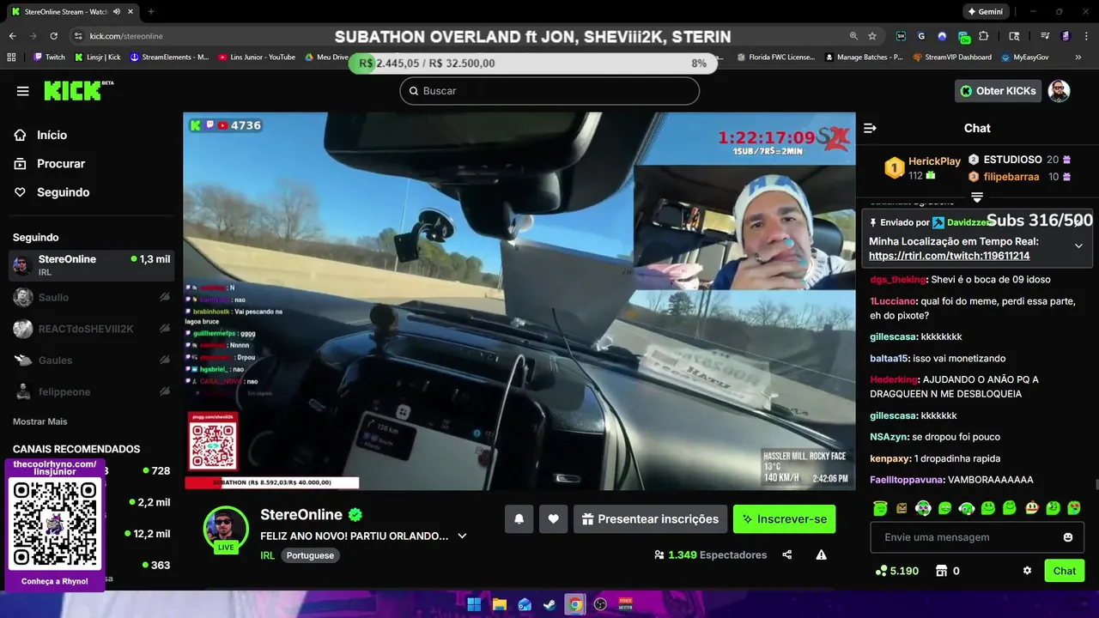The height and width of the screenshot is (618, 1099).
Task: Open the Windows Start menu
Action: [474, 604]
